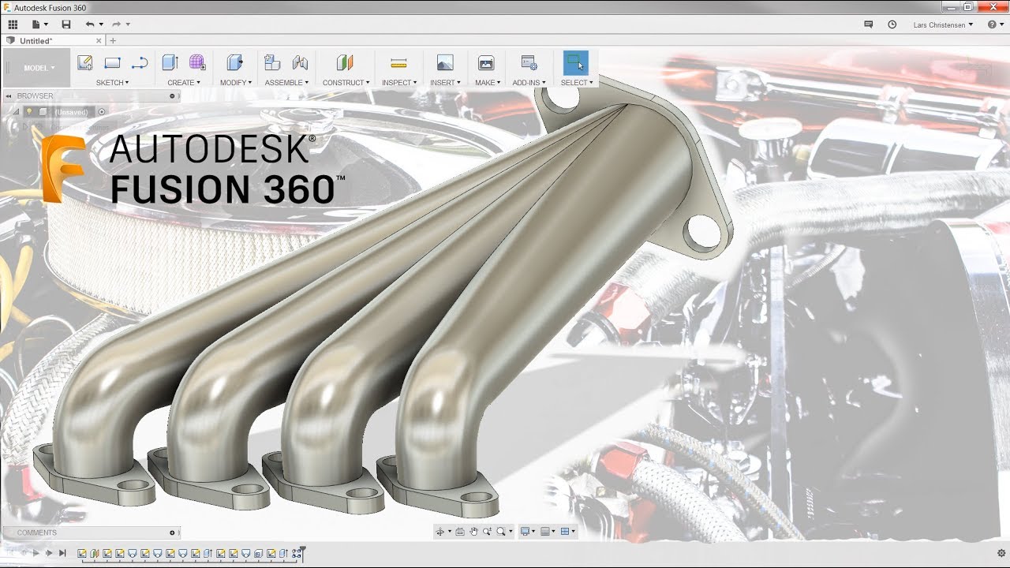
Task: Activate the Measure ruler tool
Action: click(x=398, y=63)
